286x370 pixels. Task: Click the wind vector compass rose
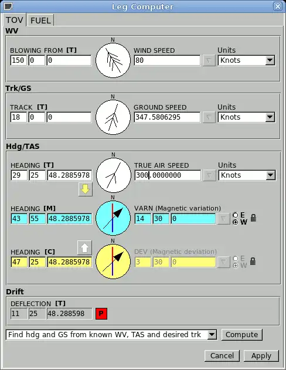click(x=113, y=60)
